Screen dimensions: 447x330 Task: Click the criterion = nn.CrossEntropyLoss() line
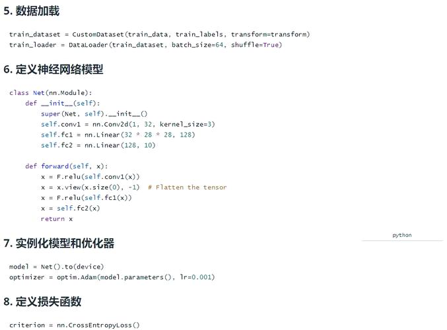click(x=75, y=325)
